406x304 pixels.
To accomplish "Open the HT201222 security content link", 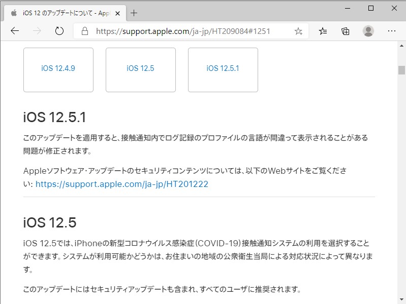I will pos(121,184).
